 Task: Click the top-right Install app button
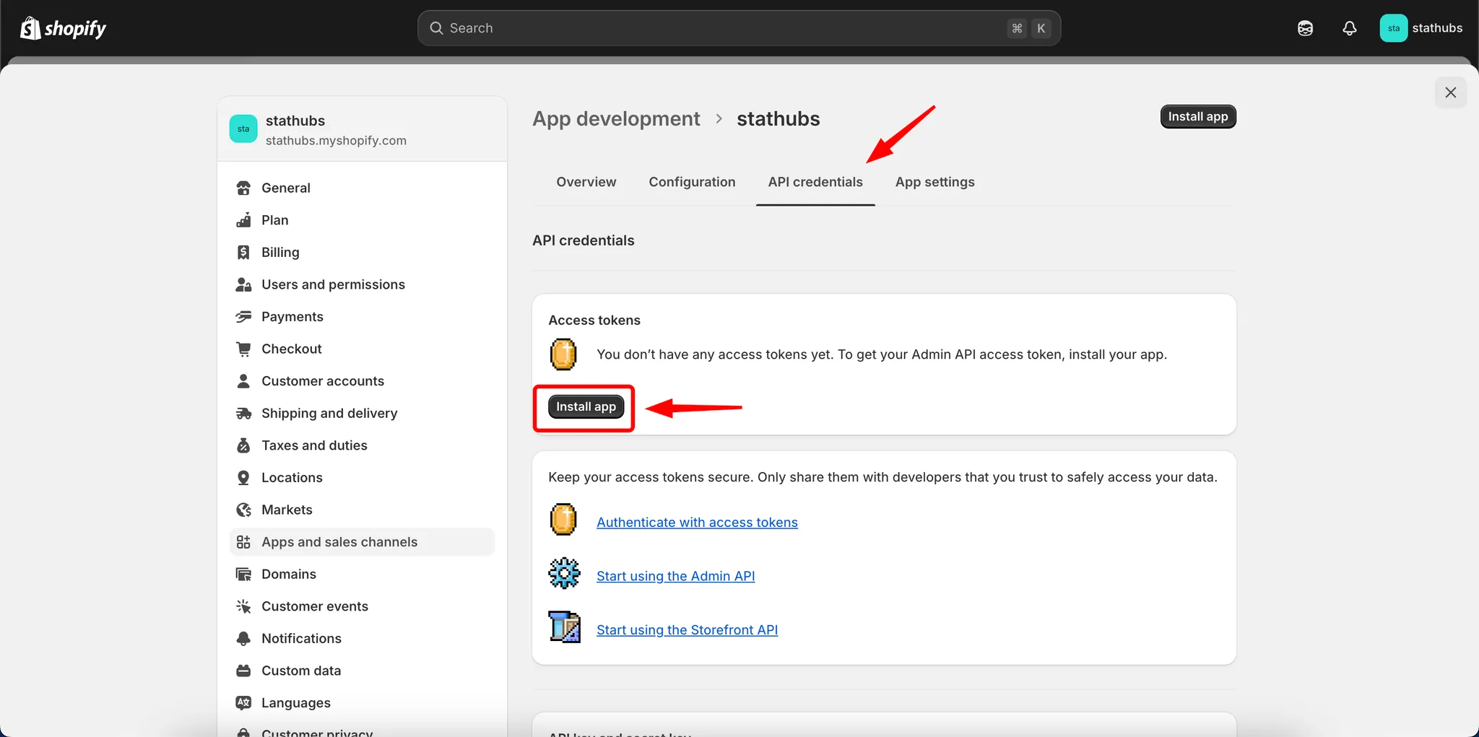[x=1198, y=116]
